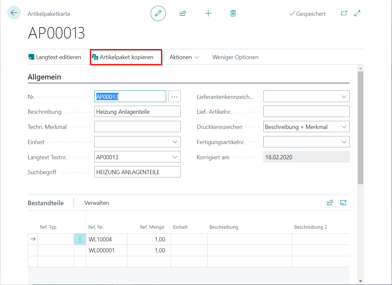Open card in new window icon
The width and height of the screenshot is (392, 285).
click(x=344, y=14)
